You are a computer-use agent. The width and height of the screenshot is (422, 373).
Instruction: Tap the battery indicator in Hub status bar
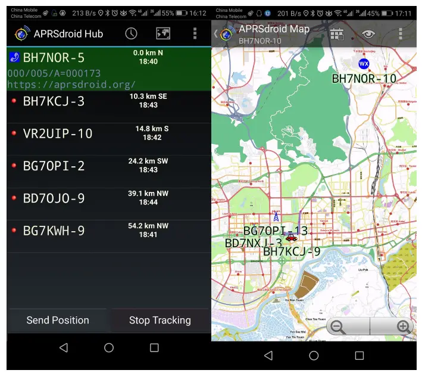(x=182, y=13)
